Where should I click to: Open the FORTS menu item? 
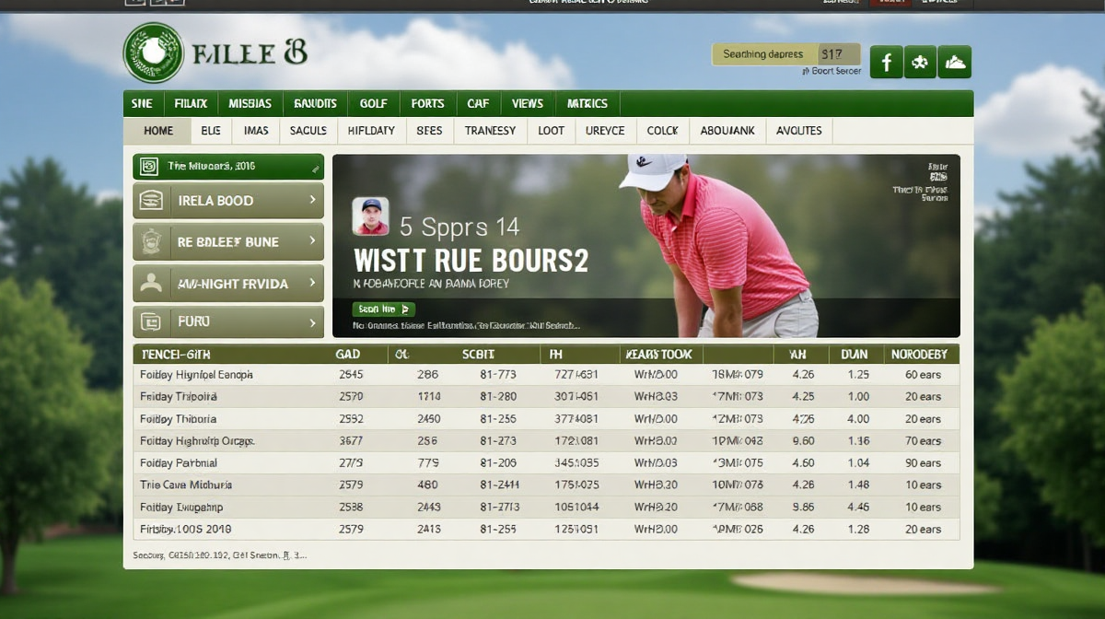point(427,103)
